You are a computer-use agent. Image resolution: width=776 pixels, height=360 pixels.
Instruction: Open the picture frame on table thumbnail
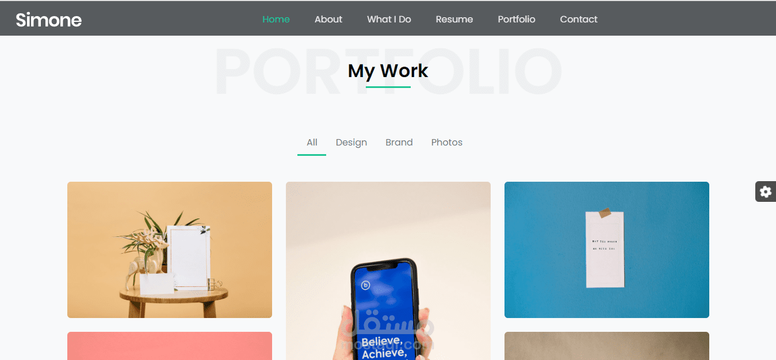click(170, 250)
